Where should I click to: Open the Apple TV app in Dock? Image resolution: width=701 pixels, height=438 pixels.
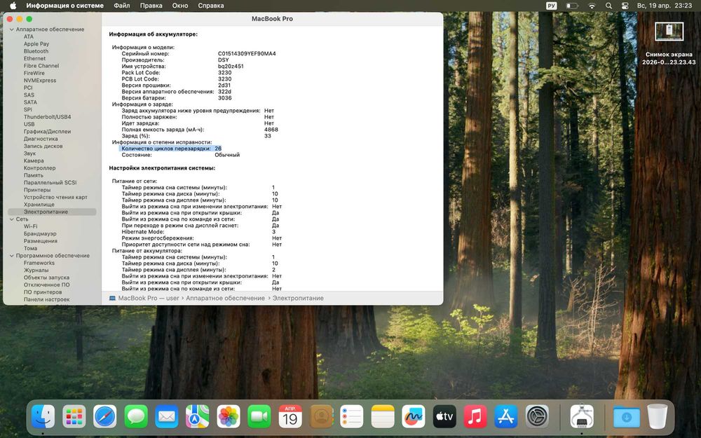pyautogui.click(x=444, y=416)
